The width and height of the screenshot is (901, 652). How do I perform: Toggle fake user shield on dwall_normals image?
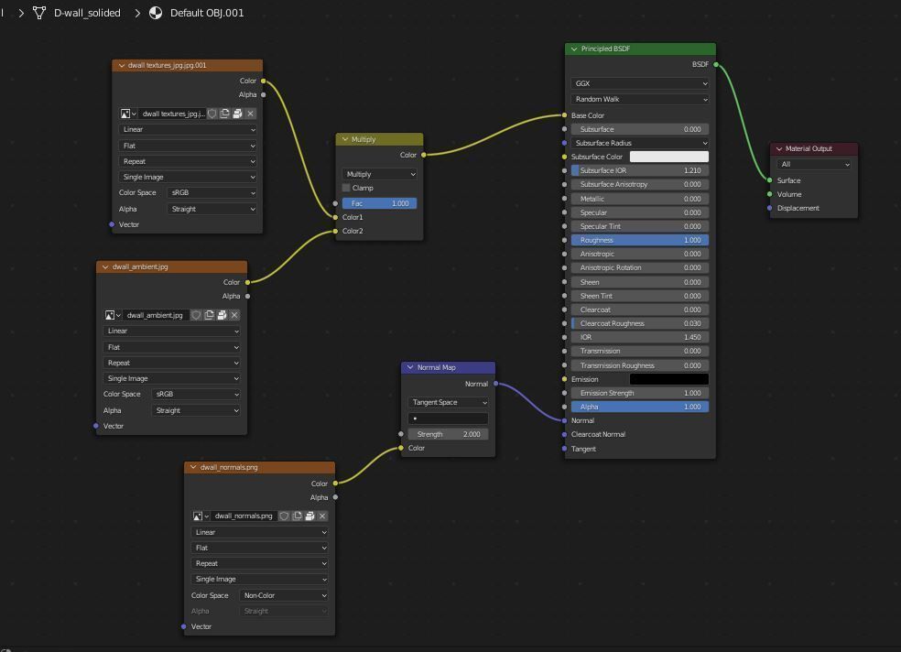285,516
